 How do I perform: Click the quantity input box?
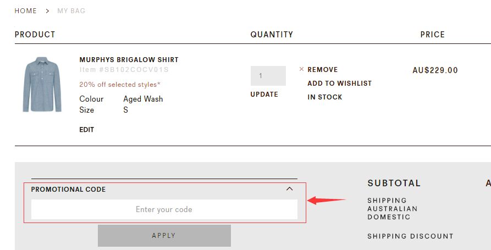268,76
